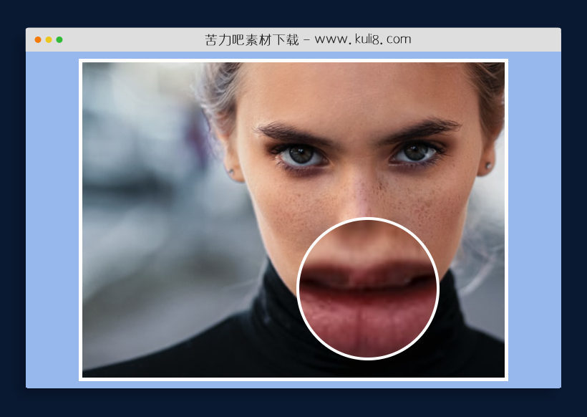Screen dimensions: 587x417
Task: Click the yellow minimize dot in title bar
Action: pyautogui.click(x=49, y=39)
